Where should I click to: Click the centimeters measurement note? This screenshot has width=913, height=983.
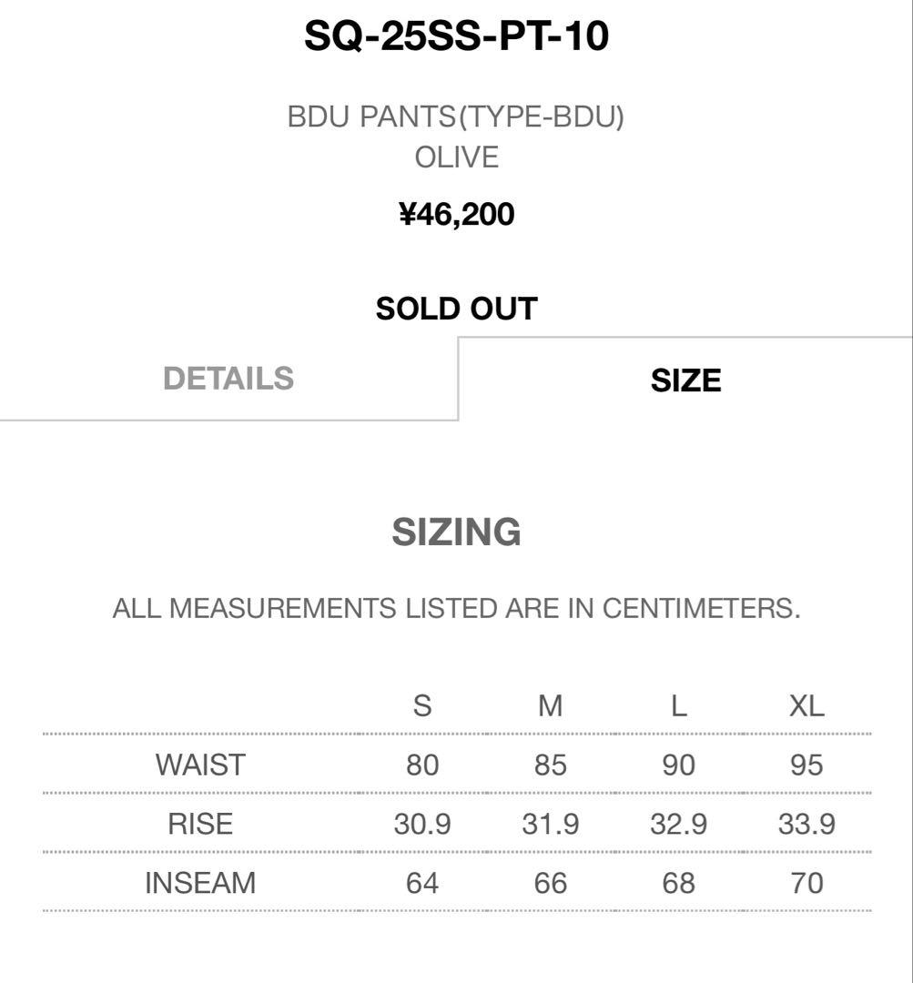tap(456, 609)
